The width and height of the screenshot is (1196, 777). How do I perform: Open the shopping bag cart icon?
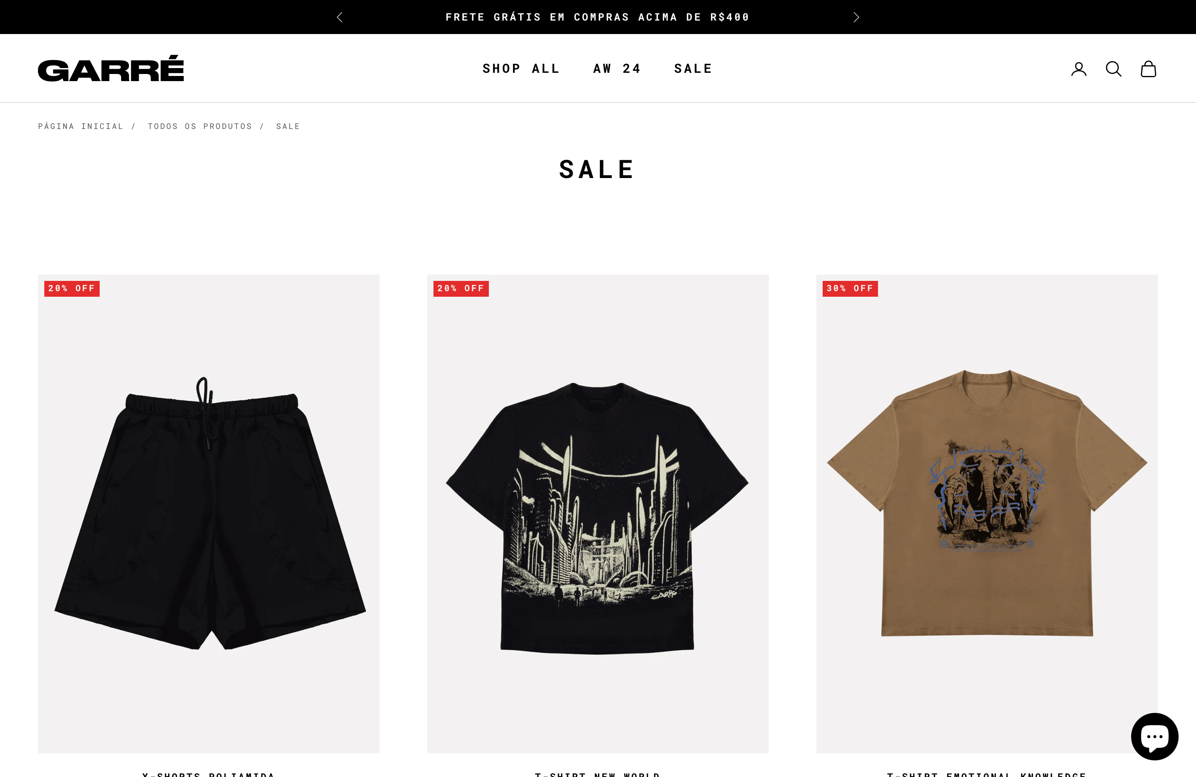coord(1148,69)
